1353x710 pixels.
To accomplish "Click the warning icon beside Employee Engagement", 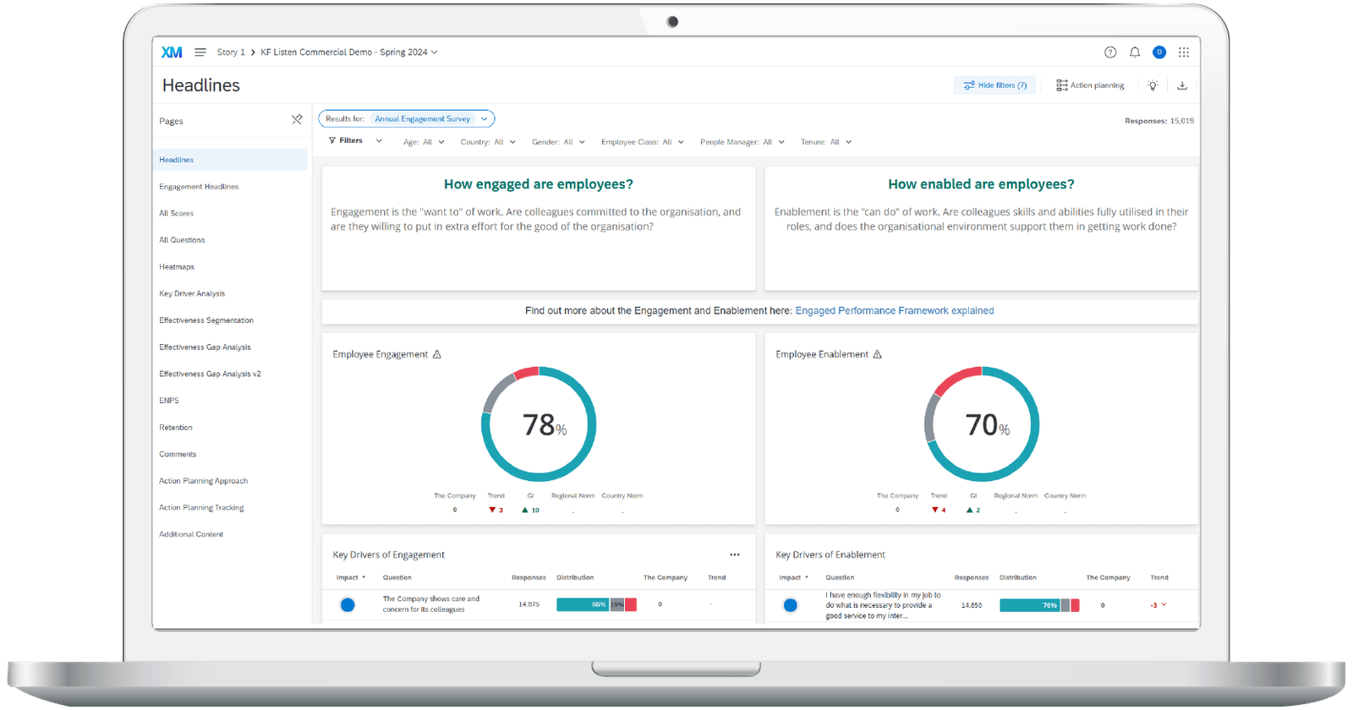I will pyautogui.click(x=437, y=354).
